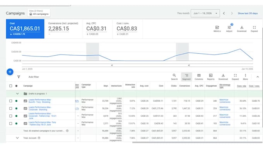Image resolution: width=263 pixels, height=148 pixels.
Task: Open Tony Fathers Day 18-21 June campaign
Action: 42,124
